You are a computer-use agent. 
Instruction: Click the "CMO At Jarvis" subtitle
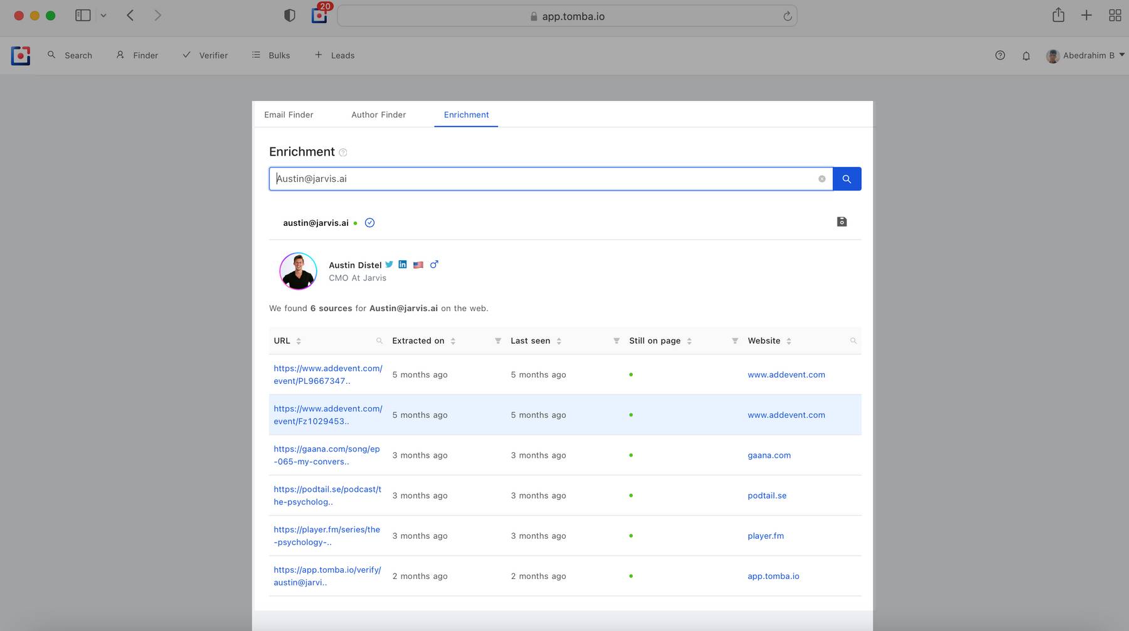(x=358, y=278)
